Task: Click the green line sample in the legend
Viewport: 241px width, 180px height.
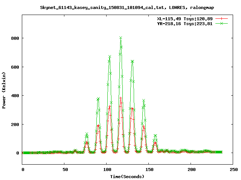Action: 222,23
